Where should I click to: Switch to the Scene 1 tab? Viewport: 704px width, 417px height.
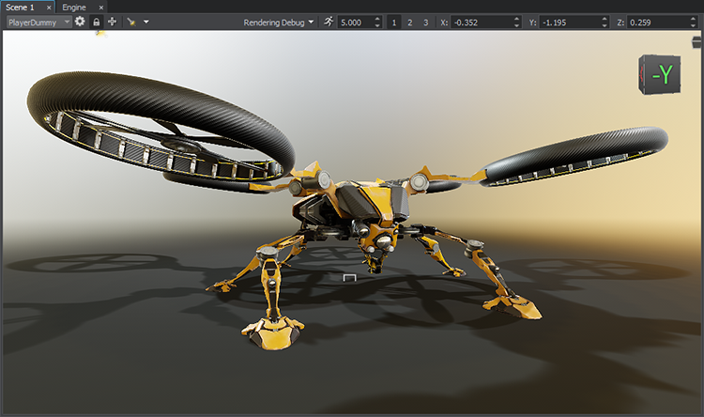pyautogui.click(x=21, y=7)
